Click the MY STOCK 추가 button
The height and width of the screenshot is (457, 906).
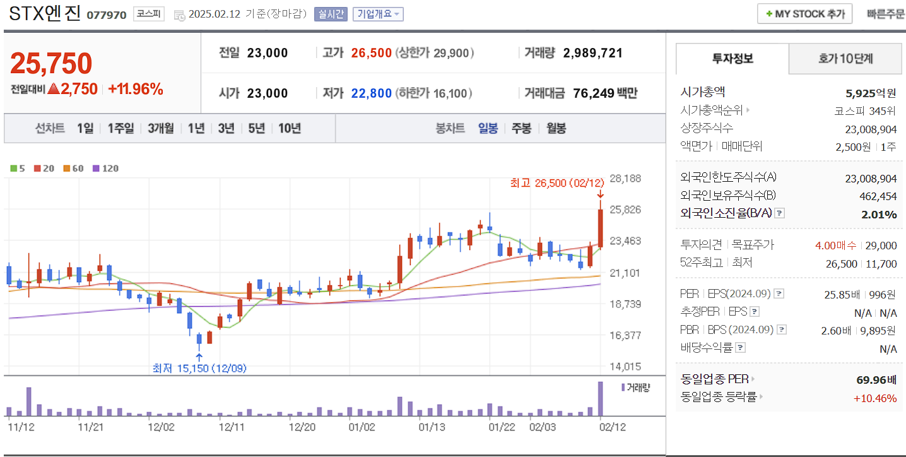[804, 13]
